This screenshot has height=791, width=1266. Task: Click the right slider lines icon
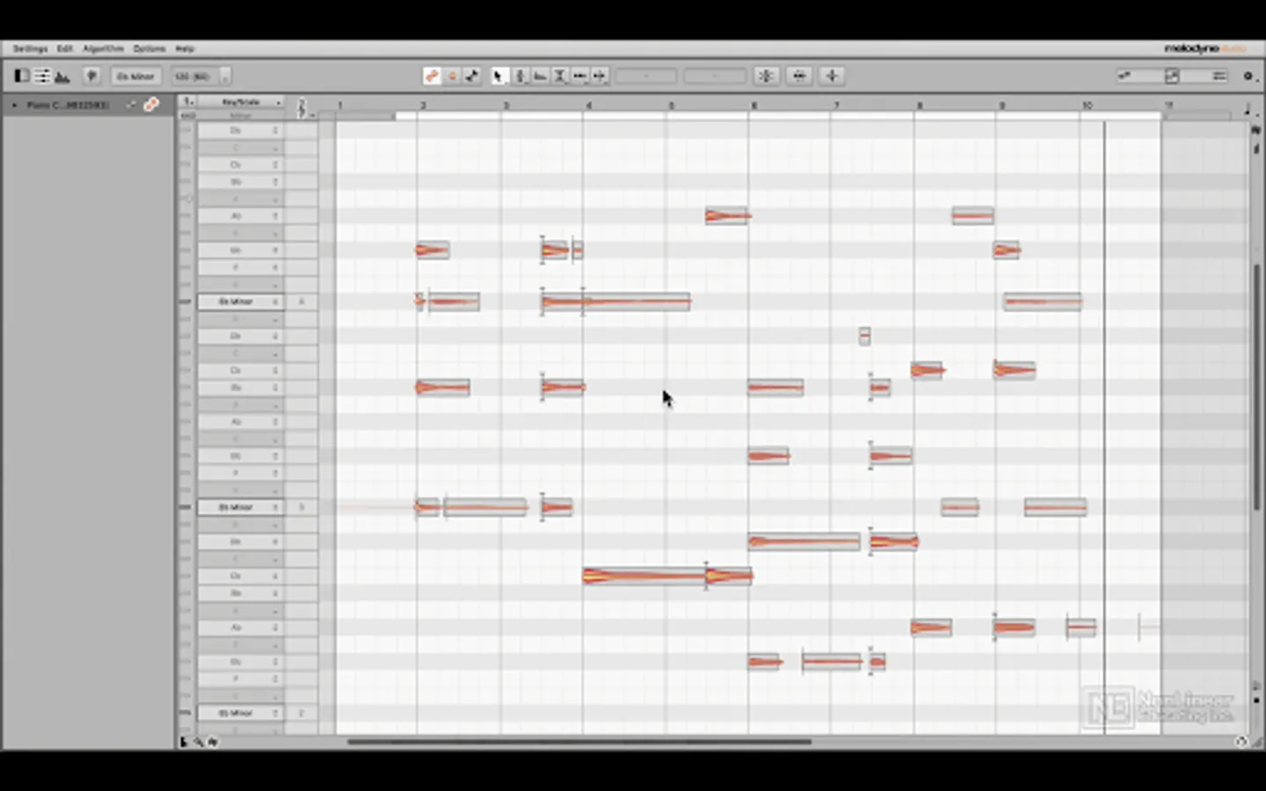tap(1219, 76)
